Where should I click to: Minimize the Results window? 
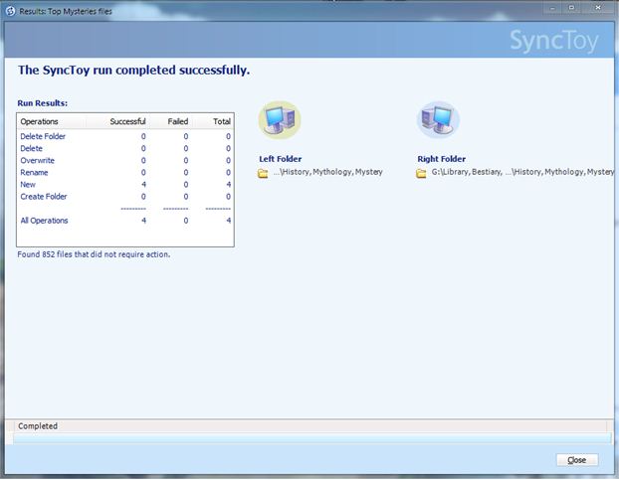point(553,8)
